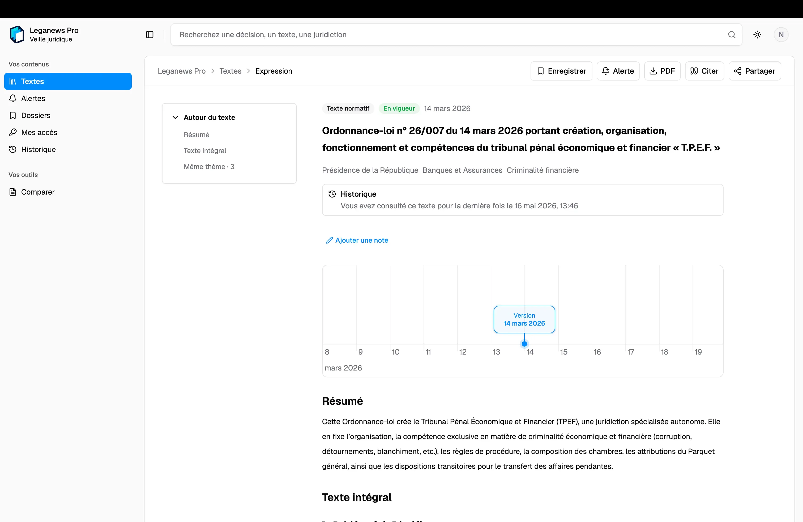Image resolution: width=803 pixels, height=522 pixels.
Task: Open Dossiers in the sidebar
Action: coord(68,115)
